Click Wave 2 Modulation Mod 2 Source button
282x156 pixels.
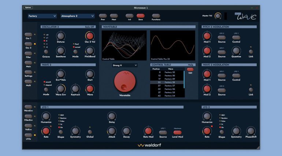[222, 90]
